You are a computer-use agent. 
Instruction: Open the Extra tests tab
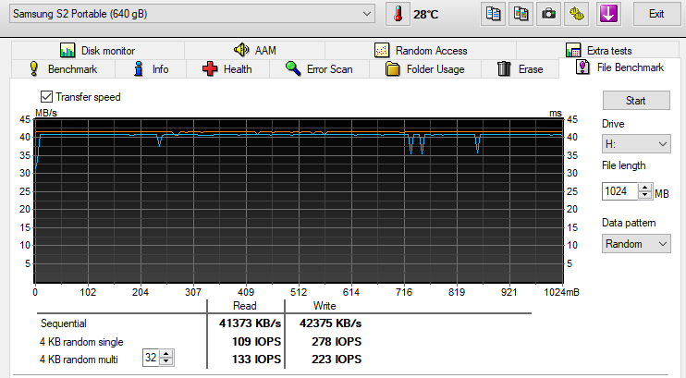click(598, 50)
